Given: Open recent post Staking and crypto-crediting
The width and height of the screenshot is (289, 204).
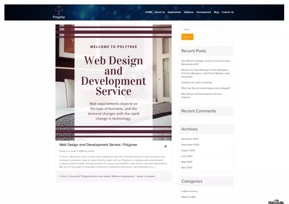Looking at the screenshot, I should 196,82.
